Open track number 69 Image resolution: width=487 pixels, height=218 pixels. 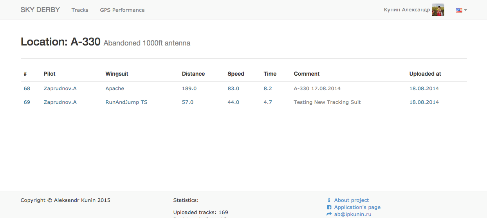tap(27, 102)
